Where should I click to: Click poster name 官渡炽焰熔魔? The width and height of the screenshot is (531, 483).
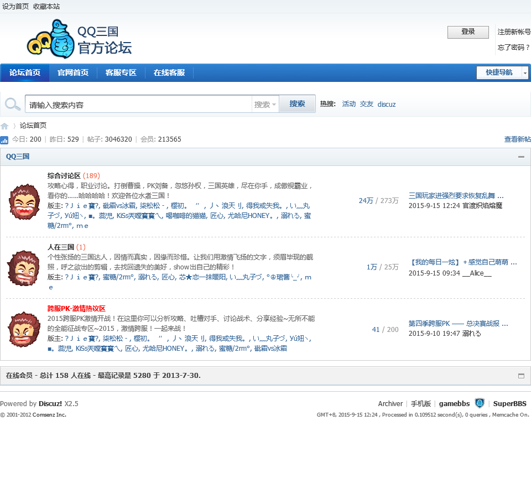tap(482, 206)
